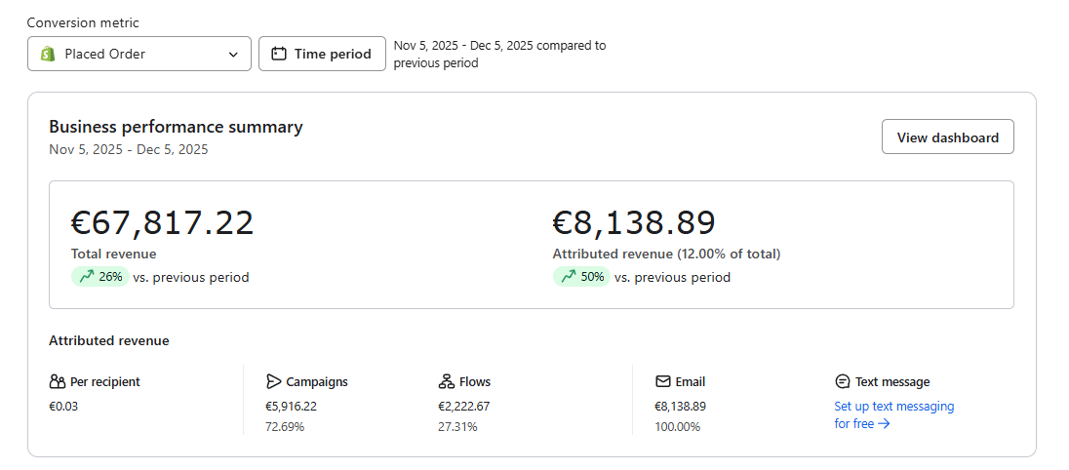The width and height of the screenshot is (1069, 470).
Task: Select the €67,817.22 total revenue figure
Action: coord(162,223)
